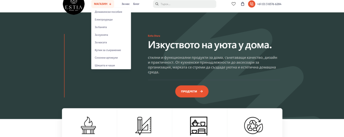Go to the За нас page
The image size is (344, 137).
click(x=126, y=4)
